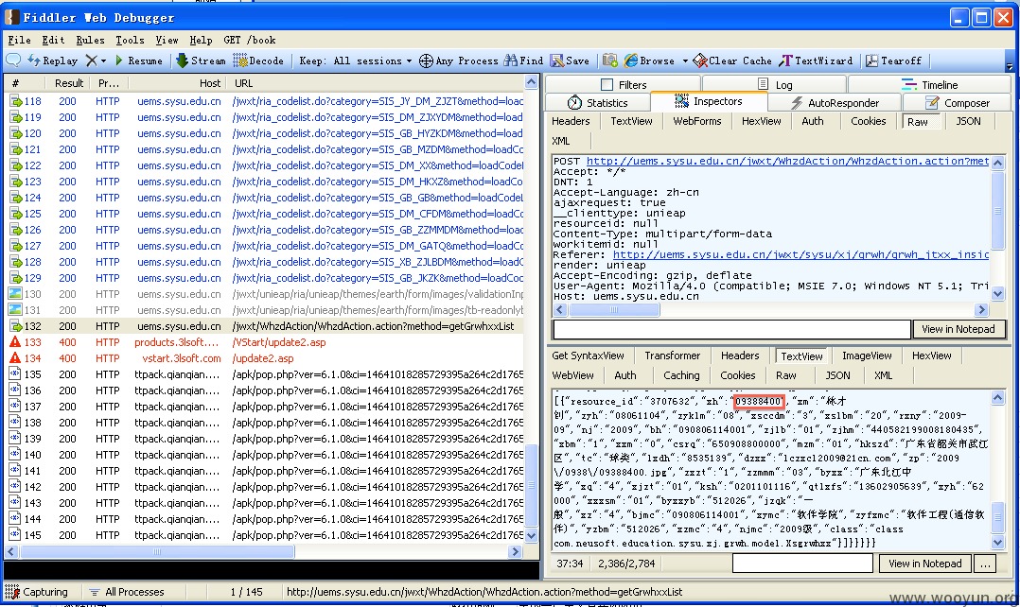Switch to the Log tab

(x=775, y=84)
